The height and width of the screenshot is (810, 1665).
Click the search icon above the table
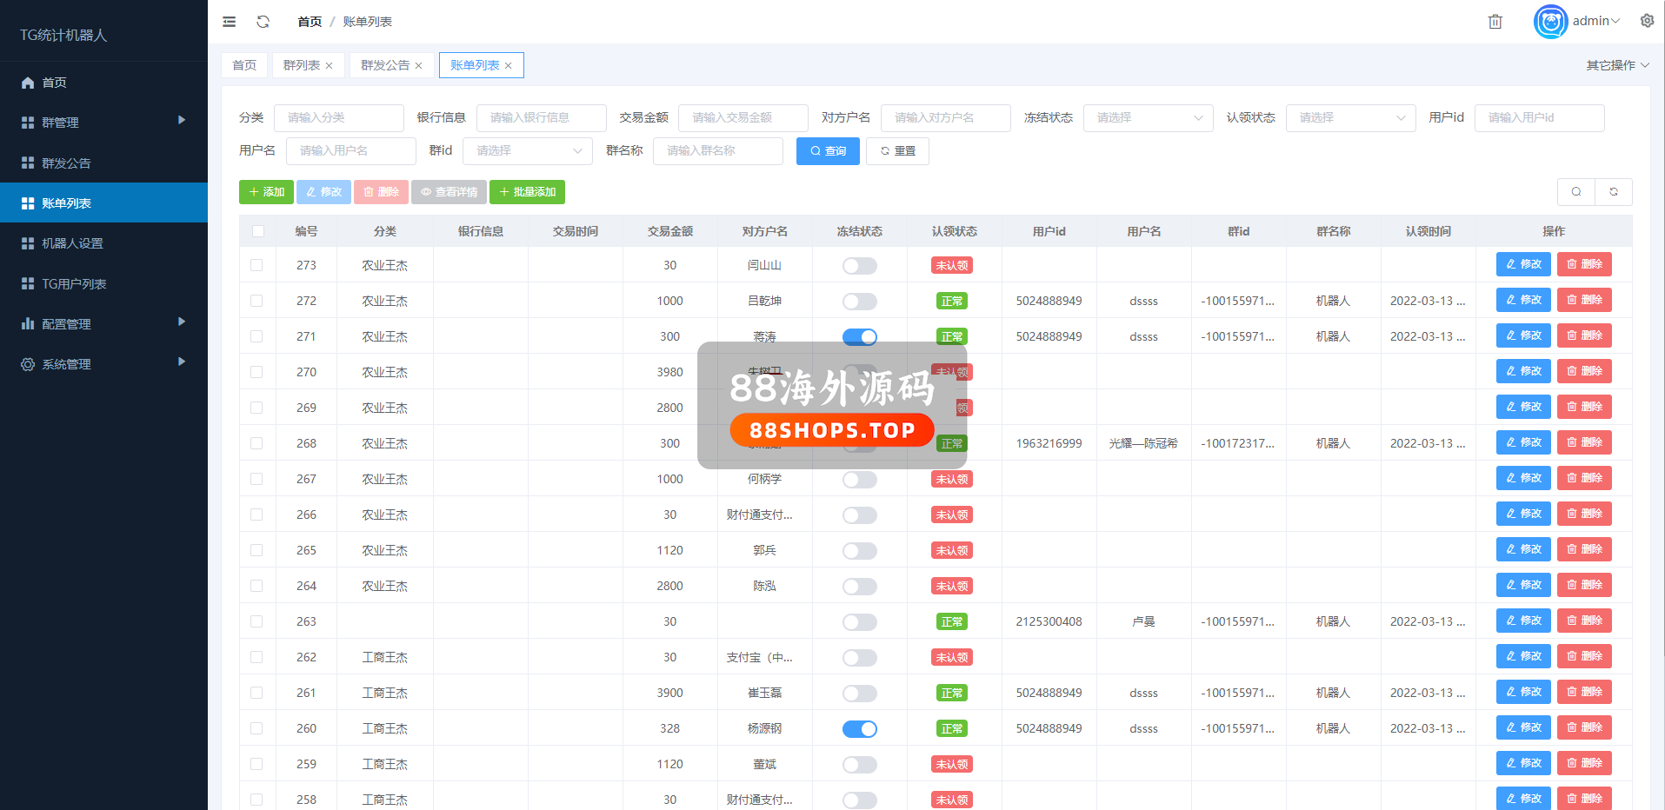[1575, 192]
